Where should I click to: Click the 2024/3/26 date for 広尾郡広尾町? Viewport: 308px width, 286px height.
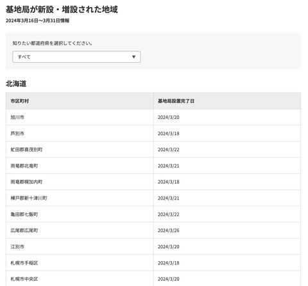(x=169, y=230)
